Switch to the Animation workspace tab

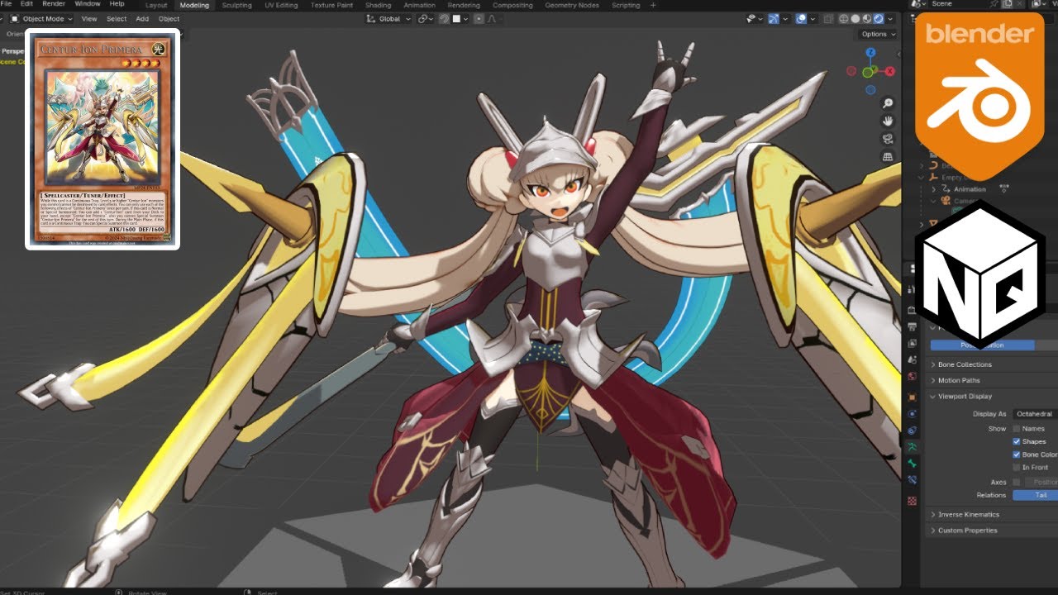(x=419, y=5)
